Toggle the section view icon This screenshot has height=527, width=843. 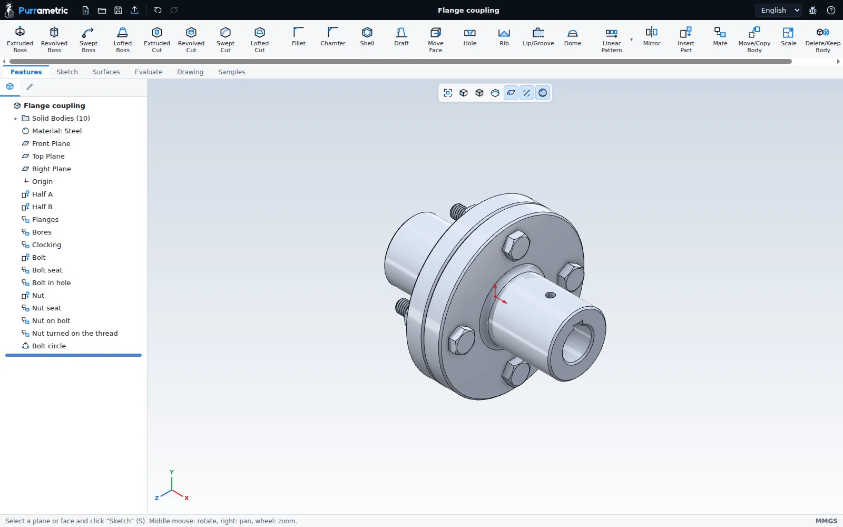pos(495,93)
